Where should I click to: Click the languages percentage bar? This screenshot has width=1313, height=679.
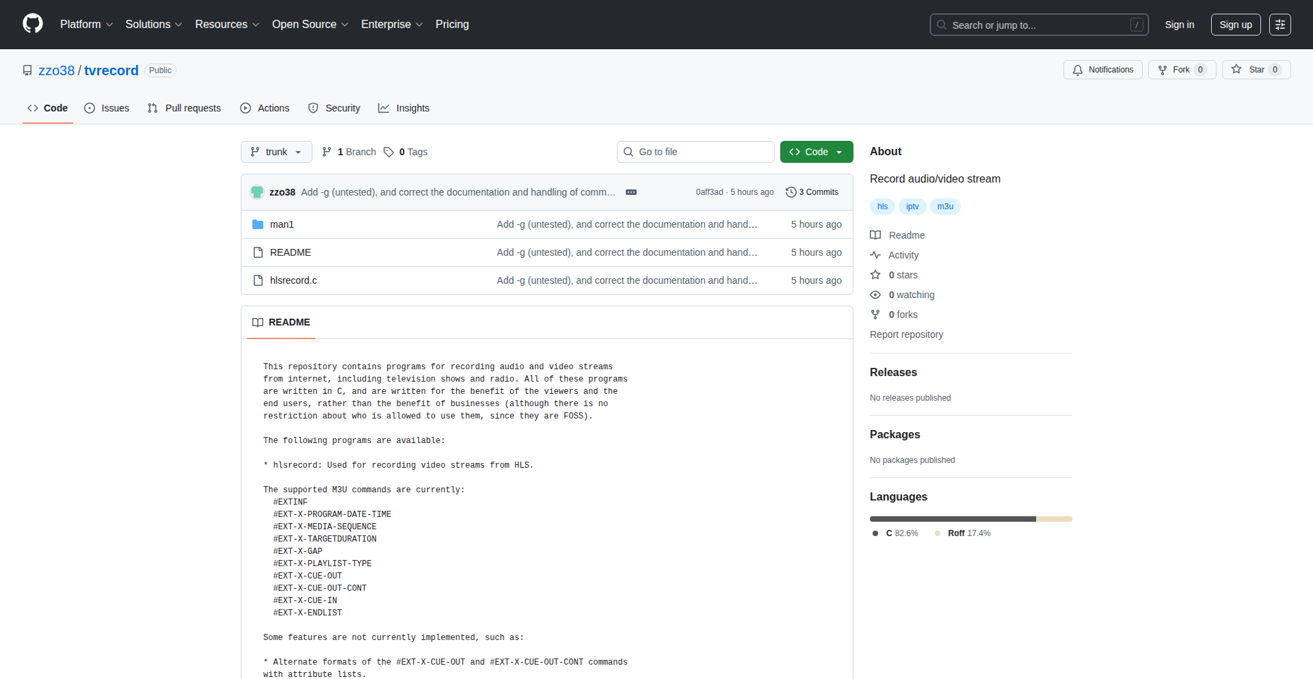tap(970, 519)
